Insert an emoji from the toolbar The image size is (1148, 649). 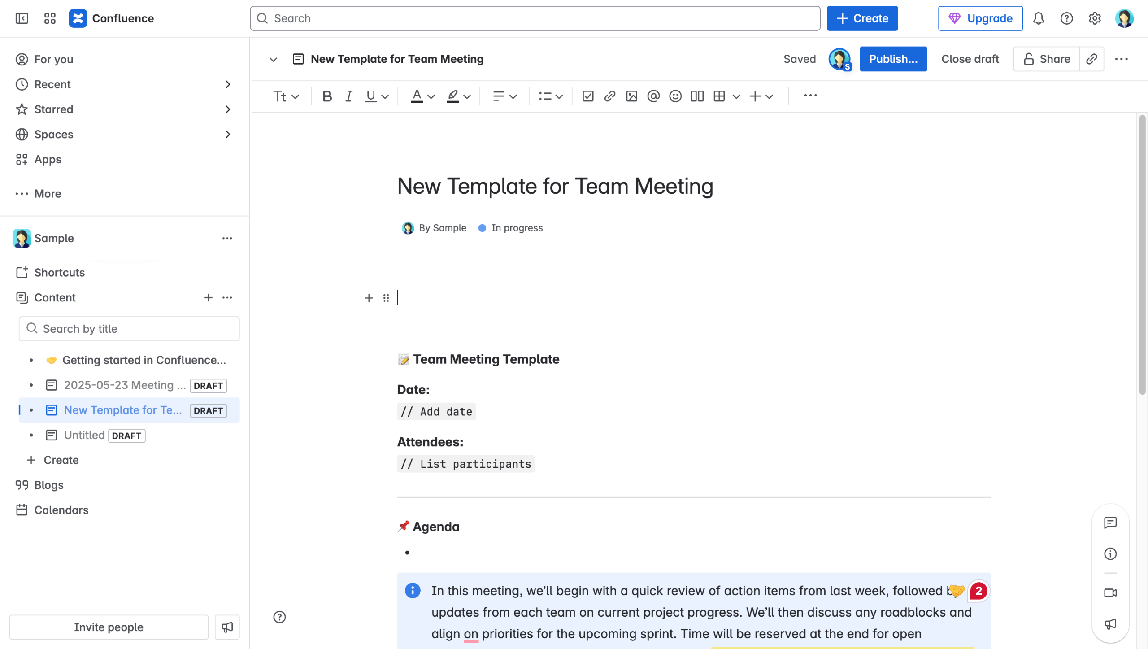click(x=675, y=96)
